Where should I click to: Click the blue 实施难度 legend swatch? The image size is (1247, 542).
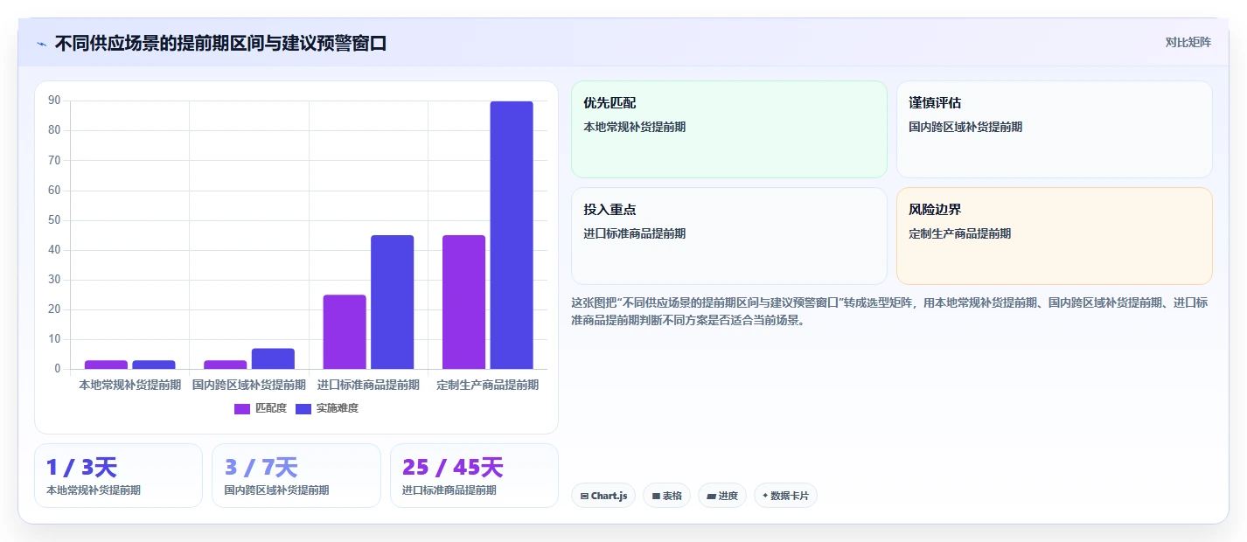[303, 408]
